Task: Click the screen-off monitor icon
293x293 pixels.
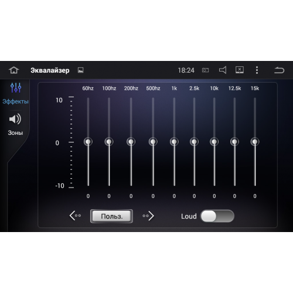Action: [x=240, y=70]
